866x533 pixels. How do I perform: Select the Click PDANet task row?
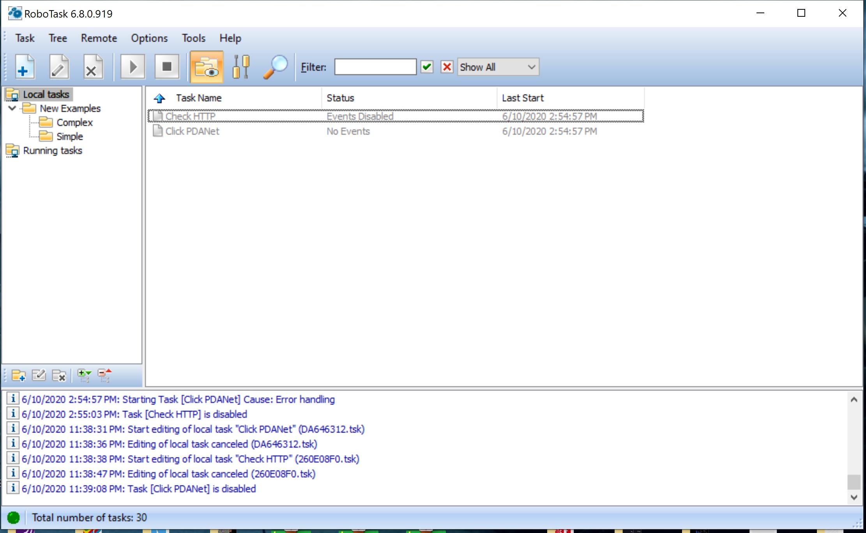(x=192, y=131)
